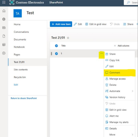138x137 pixels.
Task: Click the Edit link in left navigation
Action: [16, 85]
